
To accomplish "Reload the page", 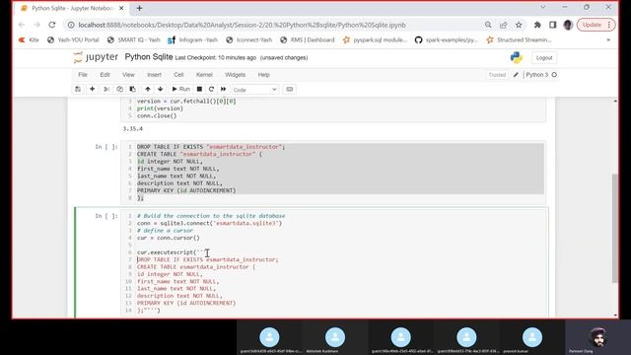I will coord(52,25).
